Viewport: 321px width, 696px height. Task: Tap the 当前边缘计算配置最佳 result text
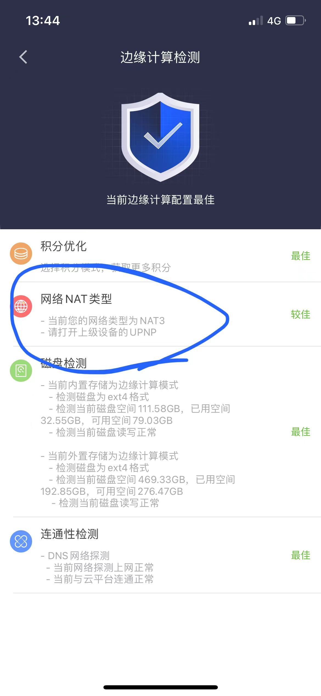[161, 200]
